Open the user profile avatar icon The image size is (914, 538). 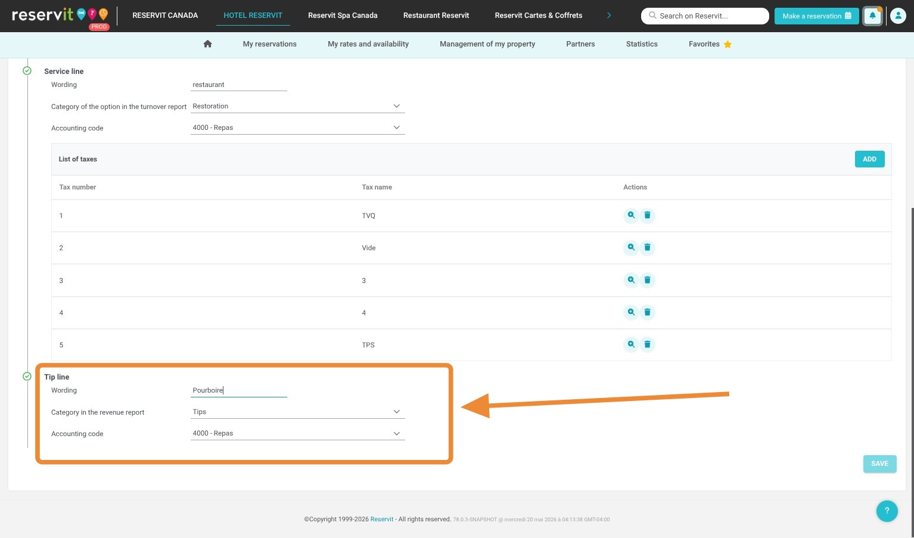898,16
